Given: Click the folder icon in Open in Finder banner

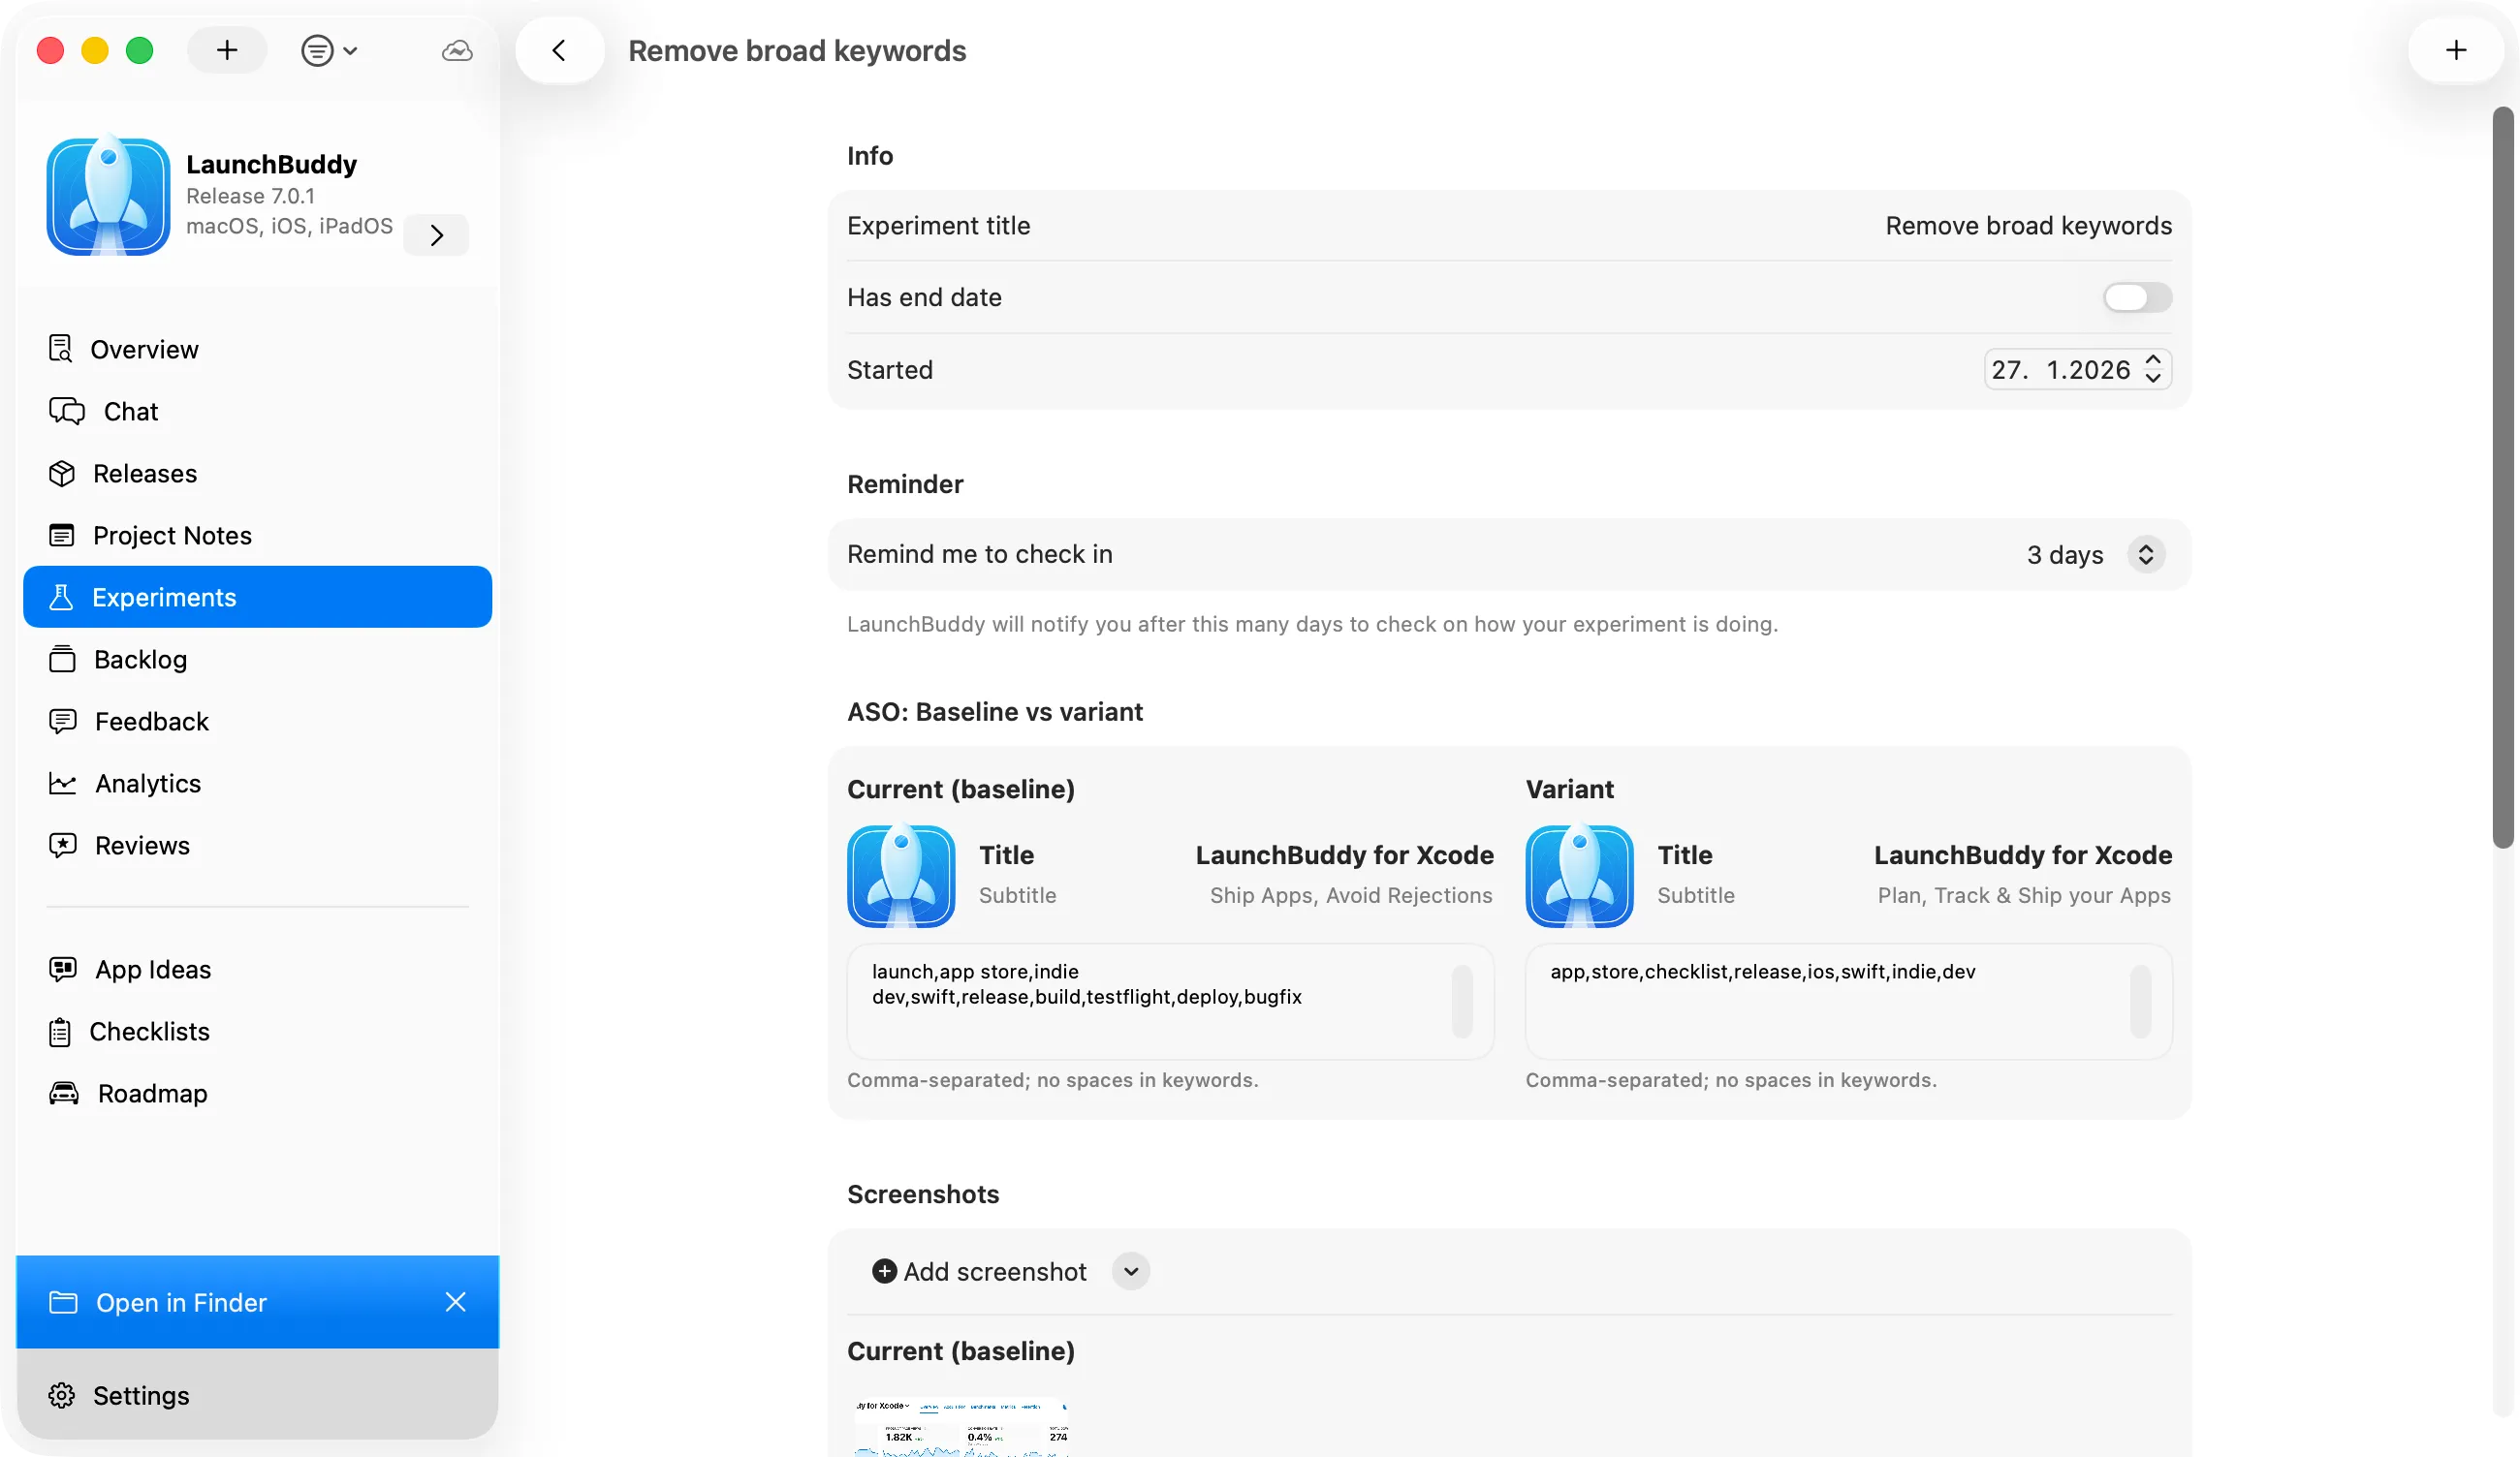Looking at the screenshot, I should [63, 1301].
